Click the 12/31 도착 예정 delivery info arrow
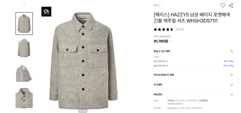This screenshot has height=113, width=241. coord(203,108)
